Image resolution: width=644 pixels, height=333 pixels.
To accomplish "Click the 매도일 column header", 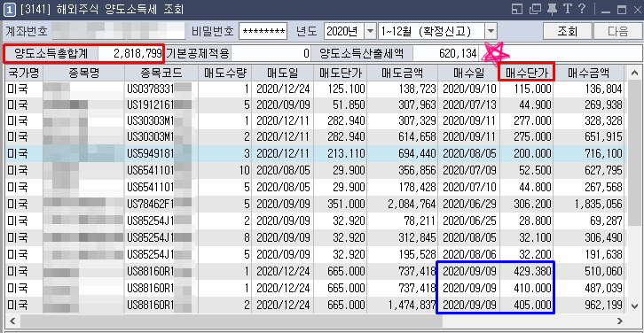I will point(283,74).
